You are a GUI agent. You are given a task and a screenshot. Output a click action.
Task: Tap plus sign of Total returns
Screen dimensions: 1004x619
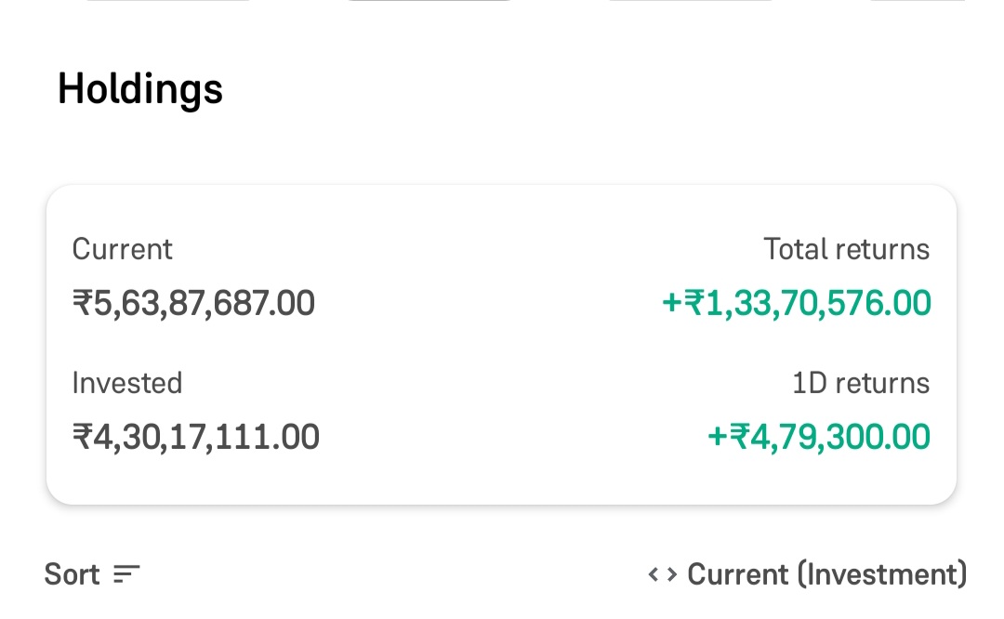coord(672,303)
